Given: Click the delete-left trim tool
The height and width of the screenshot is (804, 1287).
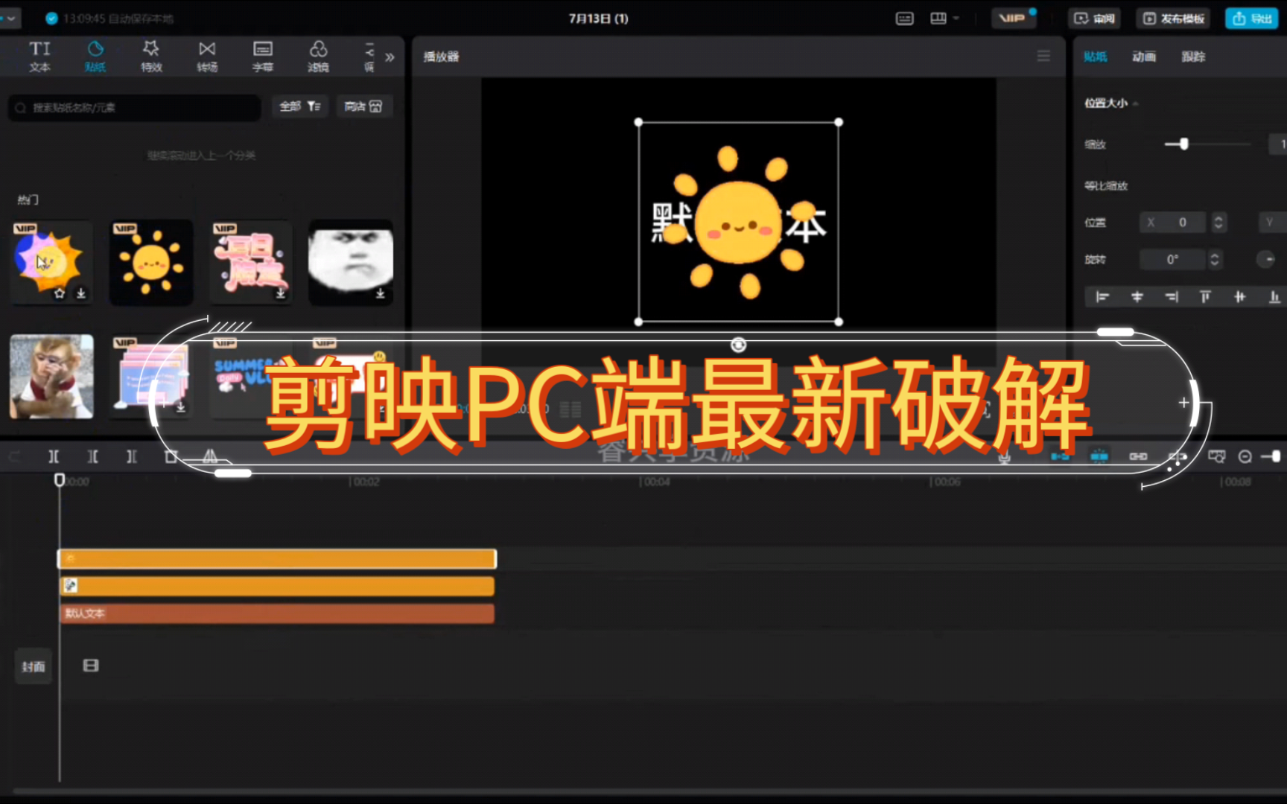Looking at the screenshot, I should click(93, 456).
